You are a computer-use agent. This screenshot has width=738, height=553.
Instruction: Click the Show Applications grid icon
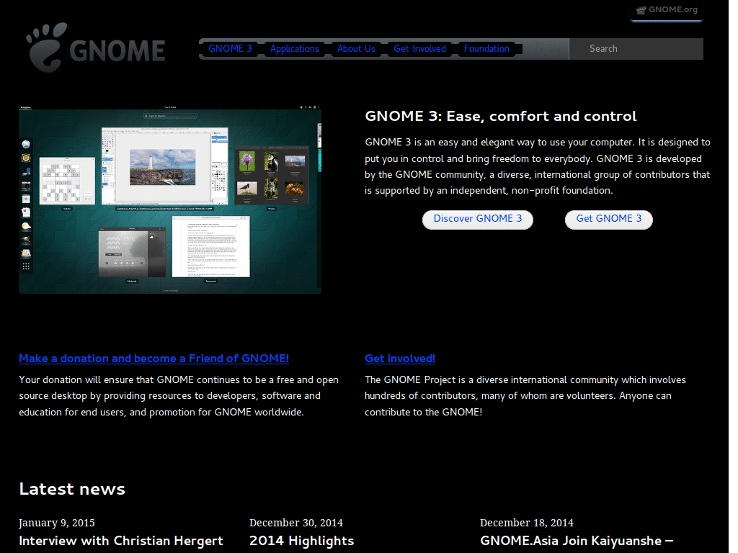pyautogui.click(x=26, y=265)
